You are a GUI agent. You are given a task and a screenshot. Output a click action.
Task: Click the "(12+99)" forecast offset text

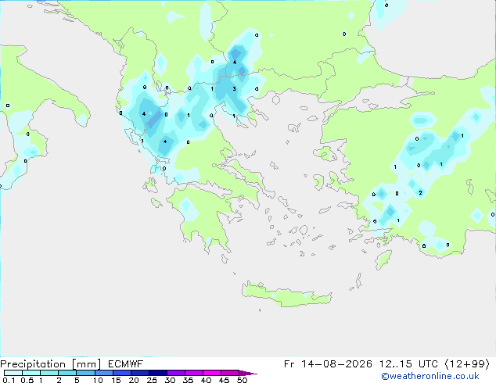[x=467, y=364]
